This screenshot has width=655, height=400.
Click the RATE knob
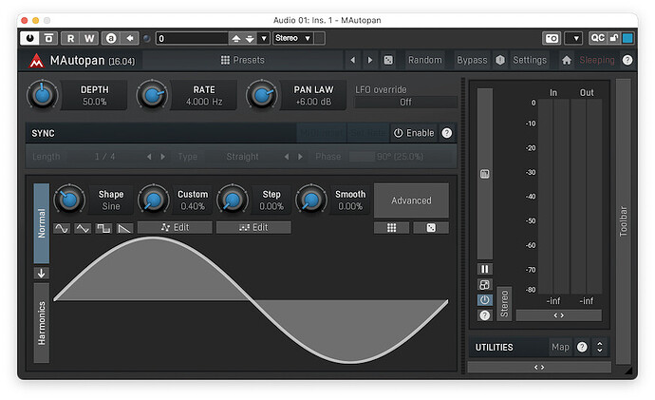point(152,95)
